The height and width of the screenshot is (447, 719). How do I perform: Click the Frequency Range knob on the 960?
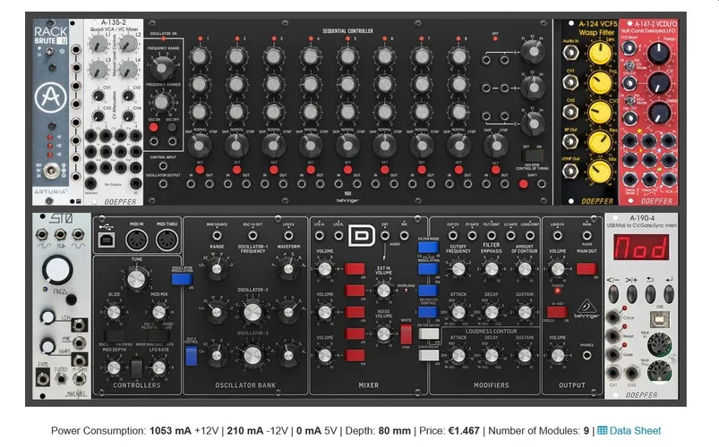click(162, 67)
